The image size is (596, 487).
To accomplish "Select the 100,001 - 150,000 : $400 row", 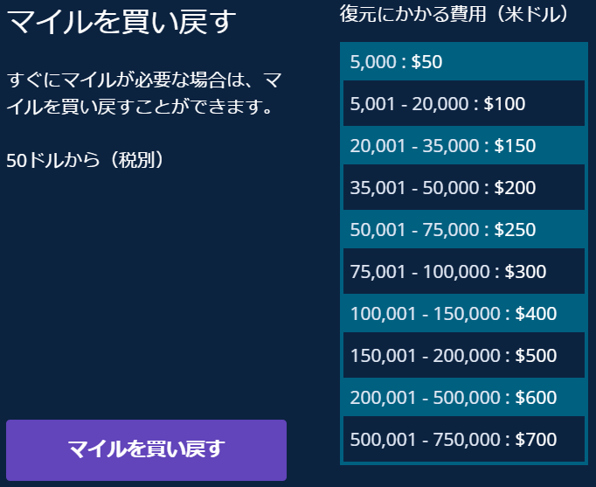I will tap(453, 314).
